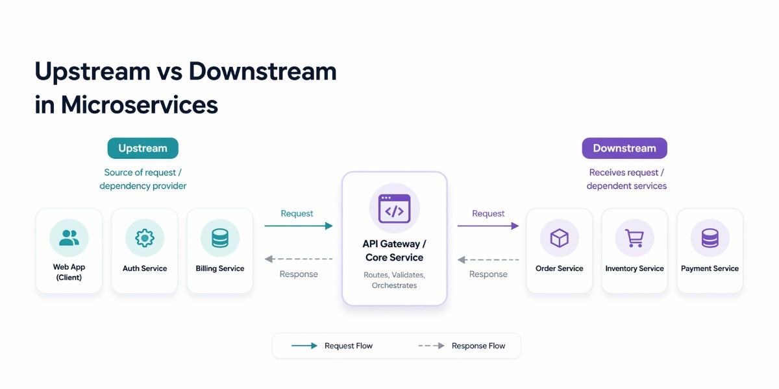Click the API Gateway code window icon
The image size is (779, 389).
(x=395, y=209)
